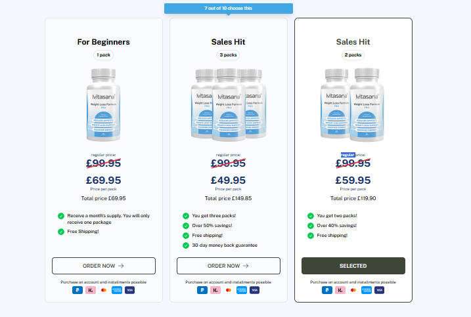Click the green check beside "Over 40% savings!"
Screen dimensions: 471x317
[311, 225]
